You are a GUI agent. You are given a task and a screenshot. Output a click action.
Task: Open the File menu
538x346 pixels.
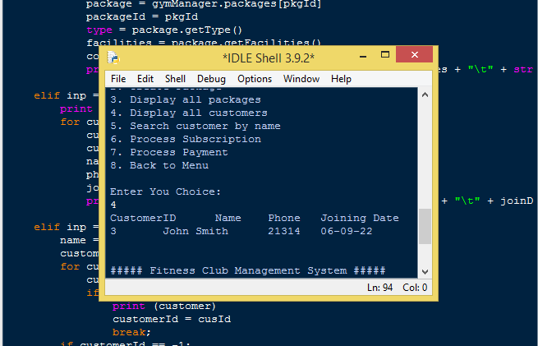tap(118, 79)
